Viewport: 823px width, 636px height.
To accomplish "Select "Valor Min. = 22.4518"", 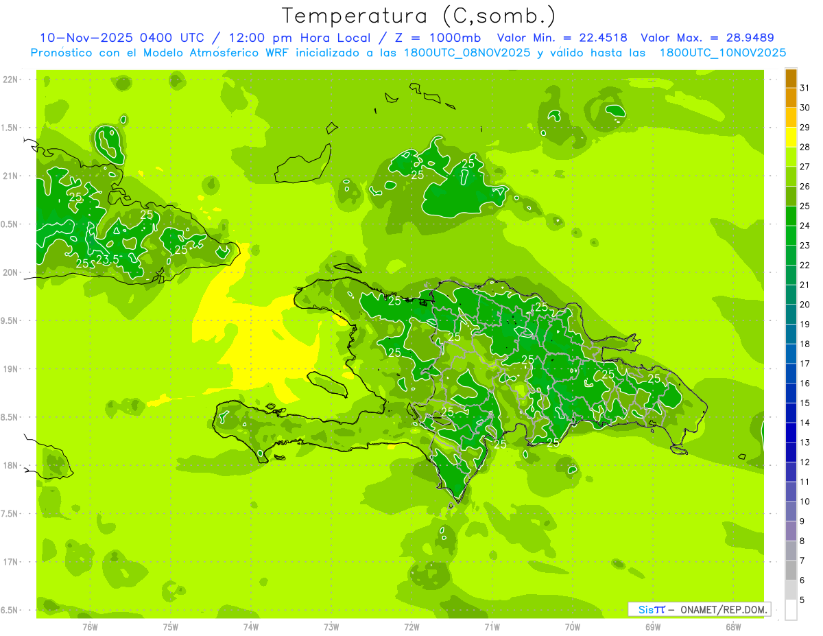I will click(562, 38).
